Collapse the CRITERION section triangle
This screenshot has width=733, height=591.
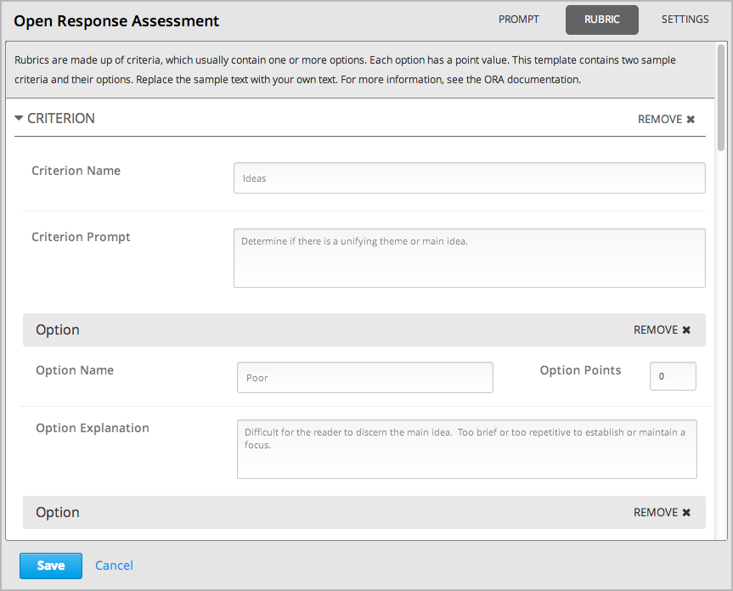click(19, 118)
